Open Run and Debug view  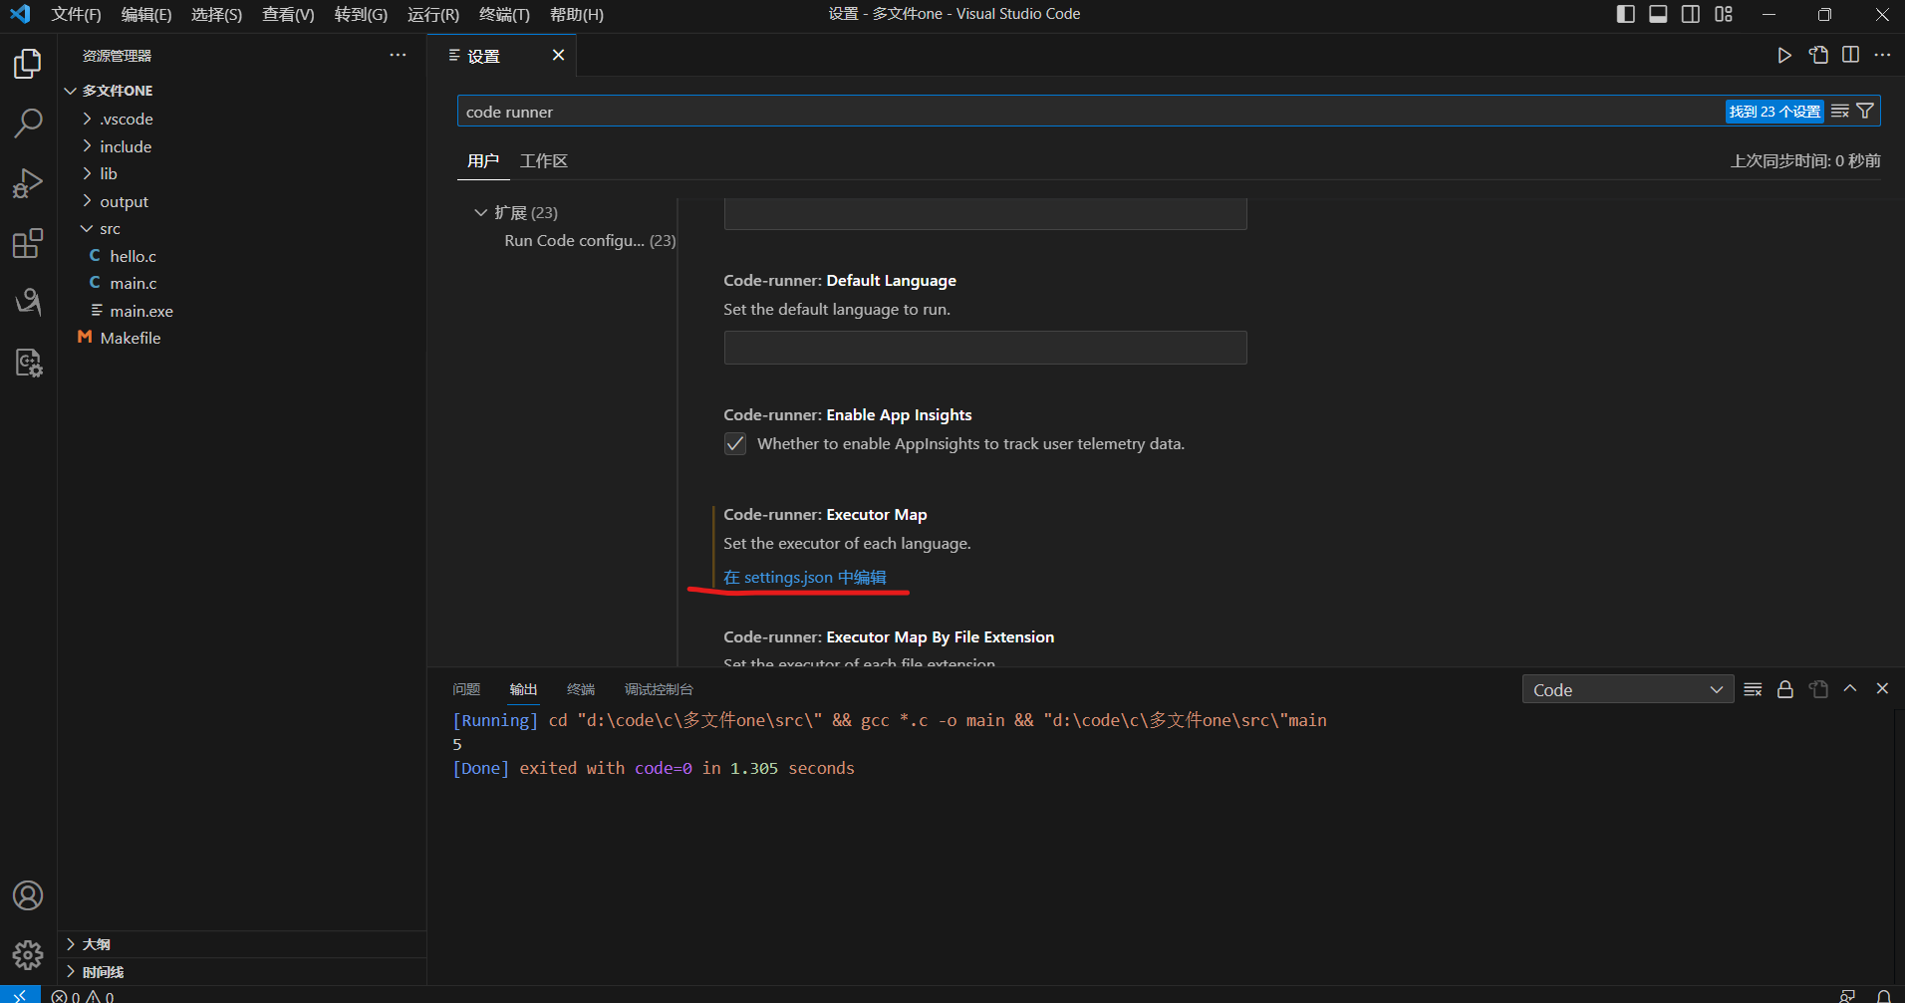click(28, 183)
